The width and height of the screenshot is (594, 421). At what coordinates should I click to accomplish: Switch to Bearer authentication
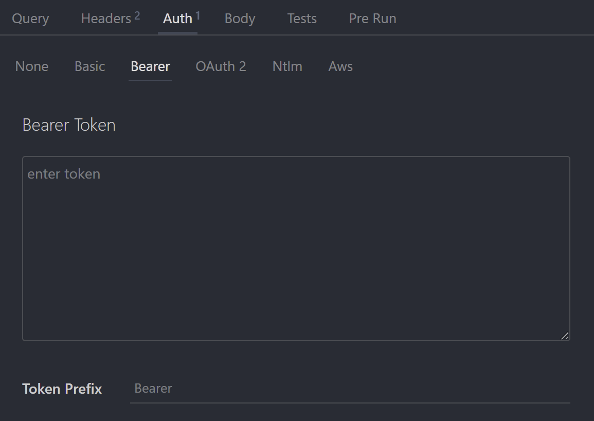coord(150,66)
